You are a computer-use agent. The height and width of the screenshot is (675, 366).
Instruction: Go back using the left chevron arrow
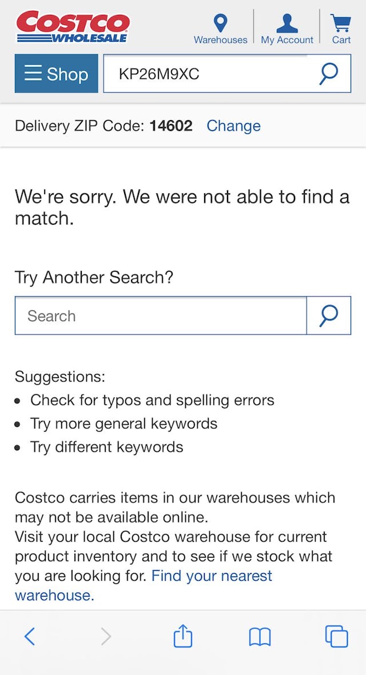30,636
